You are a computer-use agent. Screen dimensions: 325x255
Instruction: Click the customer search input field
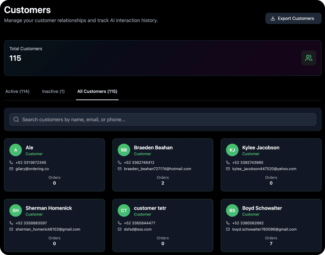pos(162,119)
